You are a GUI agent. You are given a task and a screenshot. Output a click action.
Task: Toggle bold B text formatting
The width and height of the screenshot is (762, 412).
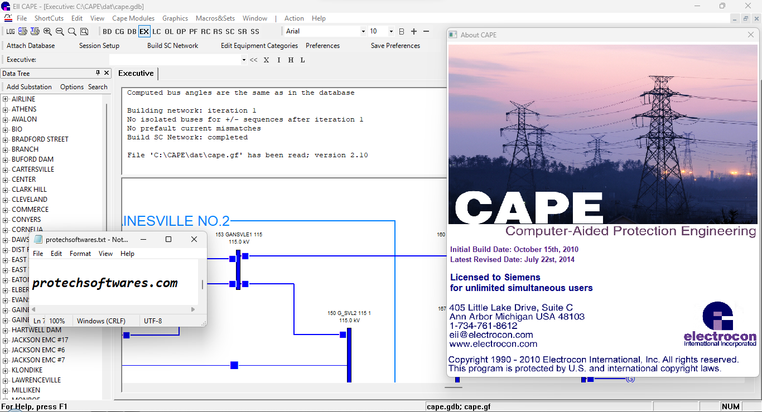click(402, 32)
